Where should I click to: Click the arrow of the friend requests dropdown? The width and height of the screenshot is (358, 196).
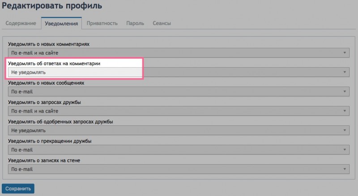(x=345, y=111)
